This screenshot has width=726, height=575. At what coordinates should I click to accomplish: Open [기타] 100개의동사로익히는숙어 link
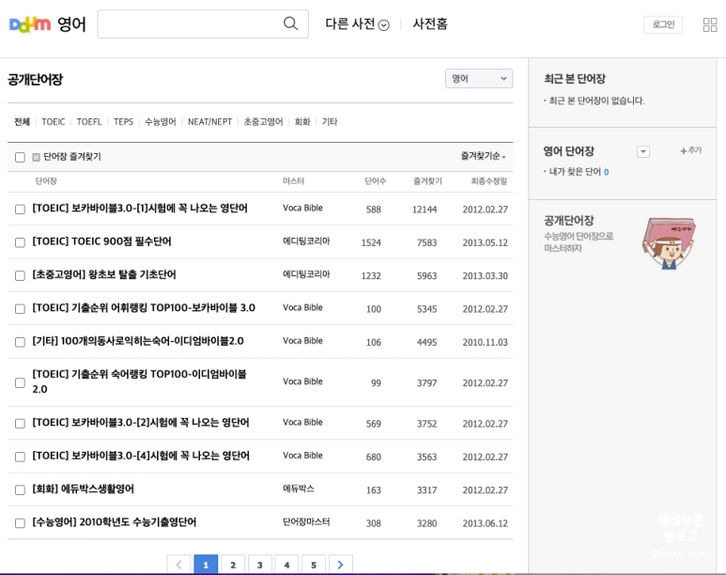coord(138,341)
